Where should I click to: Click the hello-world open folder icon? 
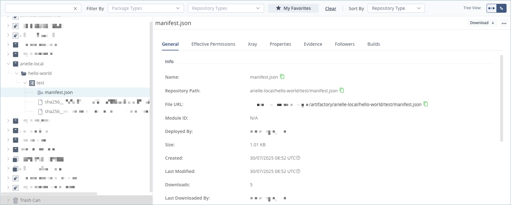coord(24,73)
